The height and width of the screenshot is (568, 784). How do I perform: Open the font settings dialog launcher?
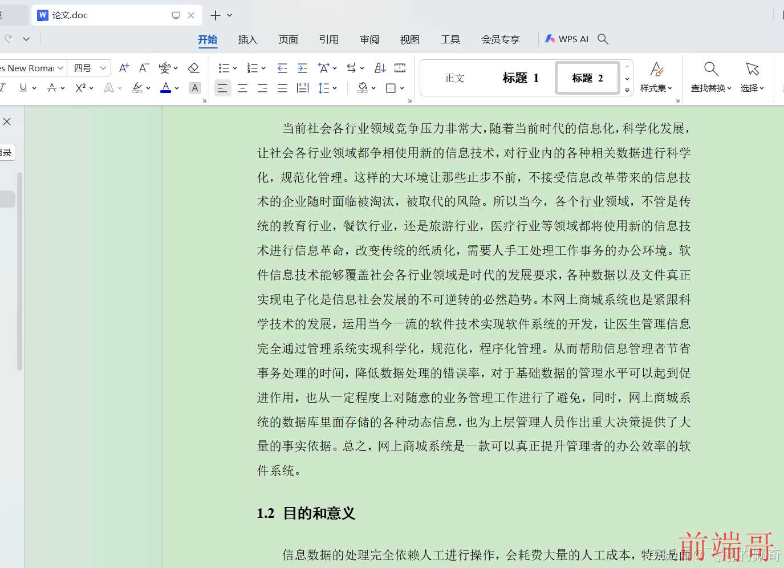204,101
